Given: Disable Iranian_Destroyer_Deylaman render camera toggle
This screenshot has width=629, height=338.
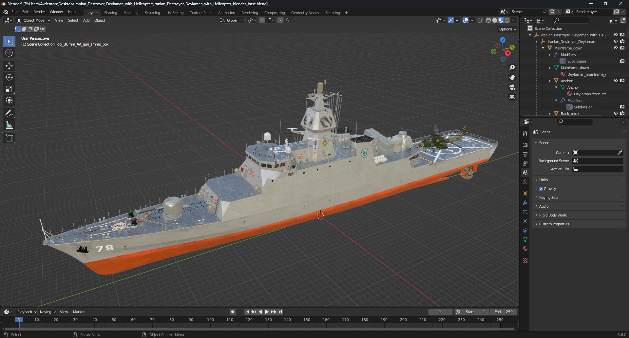Looking at the screenshot, I should coord(622,41).
